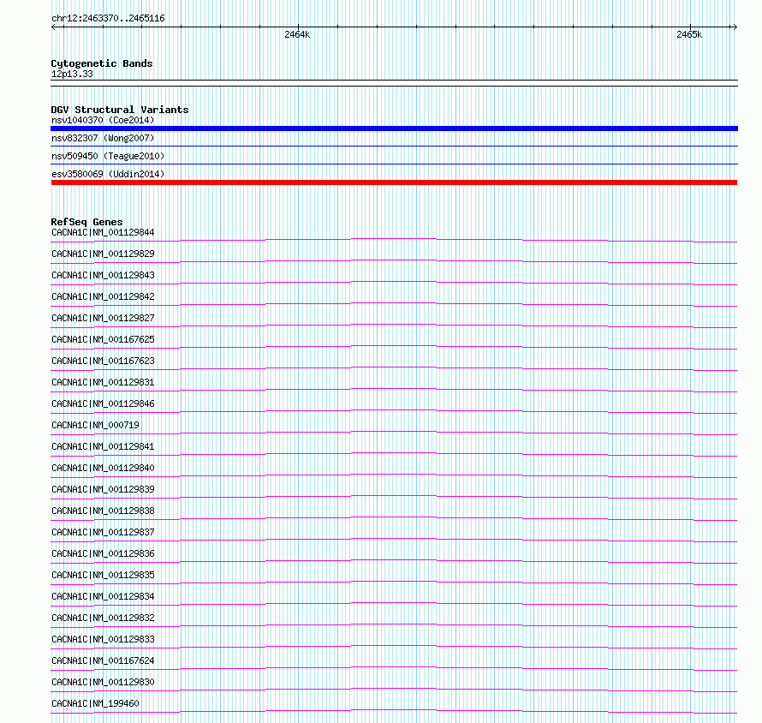Select transcript CACNA1C|NM_001129831
This screenshot has width=762, height=723.
click(103, 382)
